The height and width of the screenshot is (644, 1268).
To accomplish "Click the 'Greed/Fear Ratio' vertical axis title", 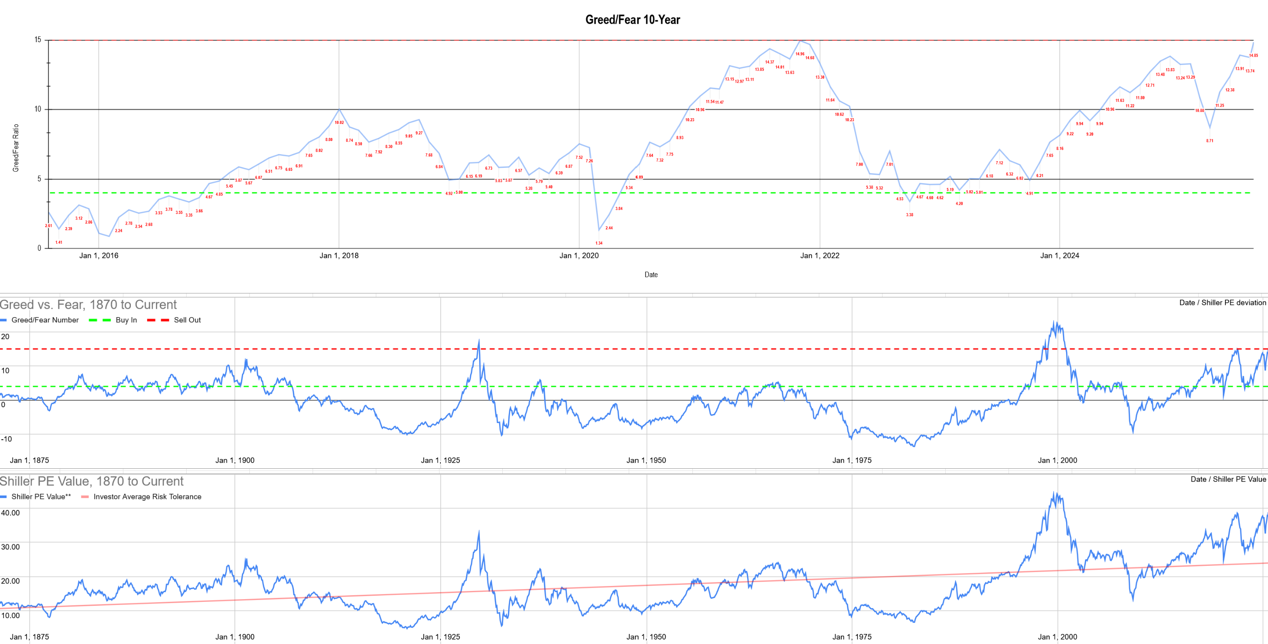I will [16, 148].
